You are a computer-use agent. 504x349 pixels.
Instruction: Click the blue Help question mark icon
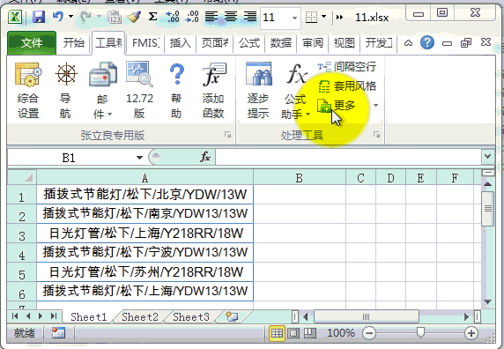[427, 42]
